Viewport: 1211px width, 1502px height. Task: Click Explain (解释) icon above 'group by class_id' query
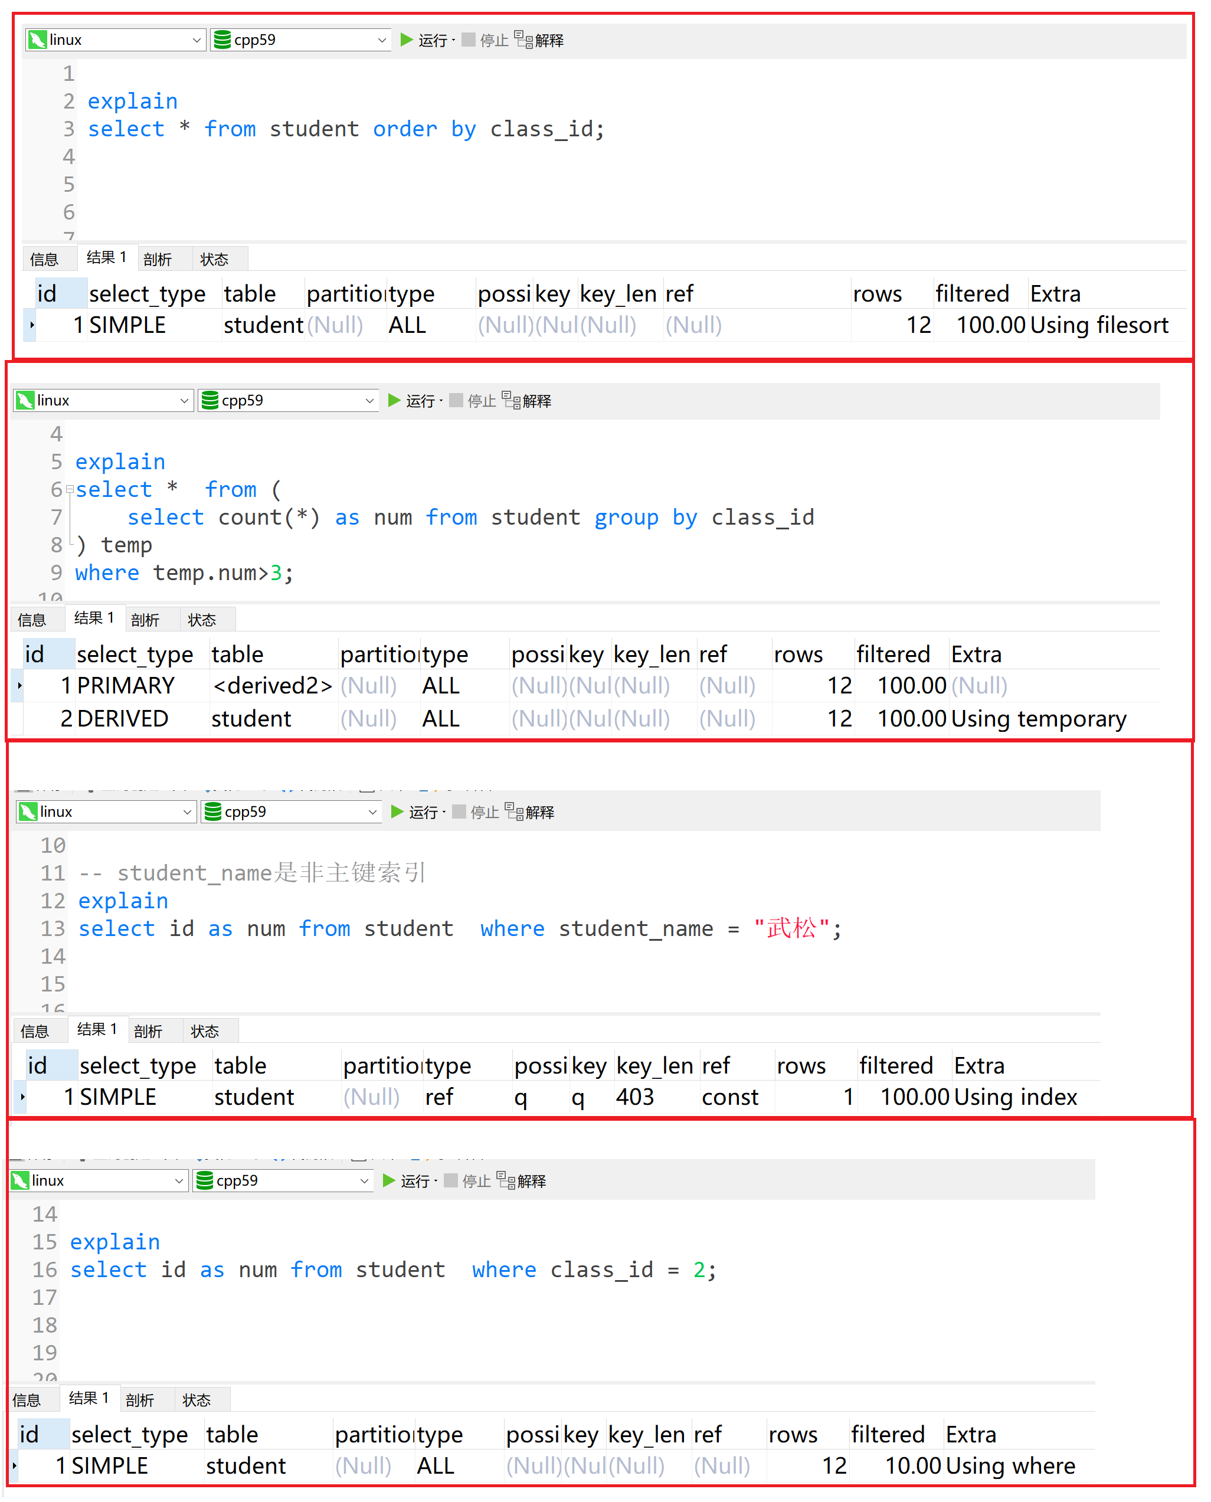pos(511,400)
